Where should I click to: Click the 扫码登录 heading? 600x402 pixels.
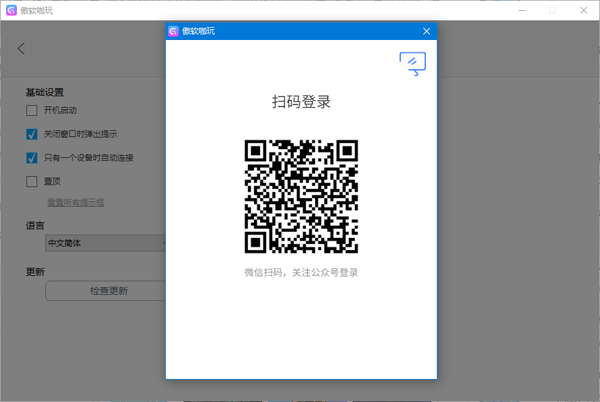301,102
